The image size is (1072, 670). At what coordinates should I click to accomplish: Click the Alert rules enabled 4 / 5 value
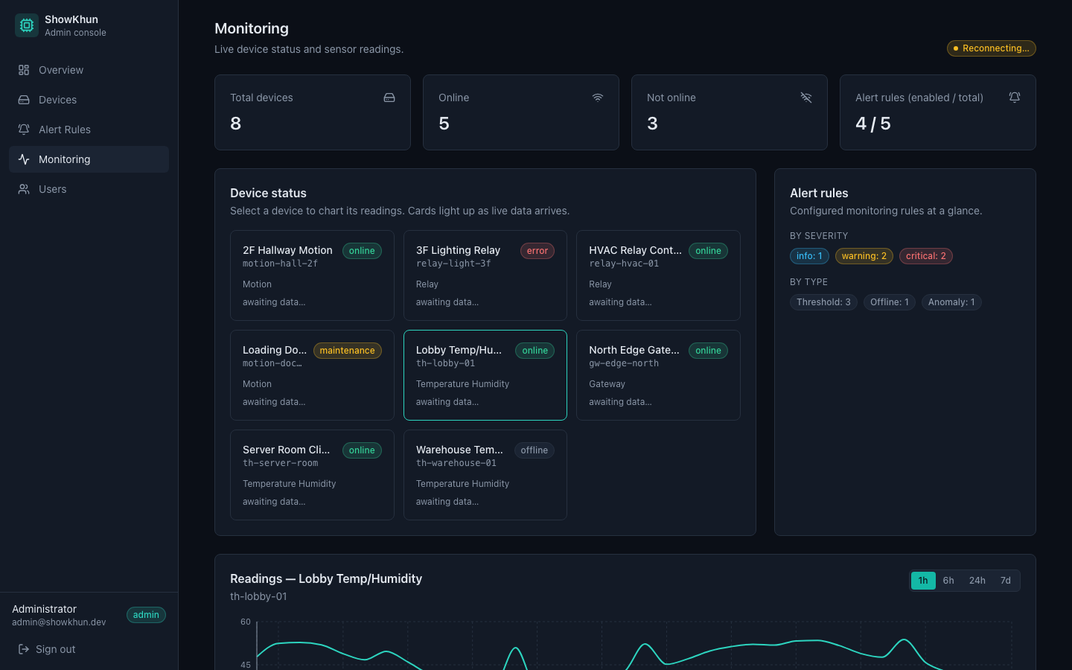873,124
